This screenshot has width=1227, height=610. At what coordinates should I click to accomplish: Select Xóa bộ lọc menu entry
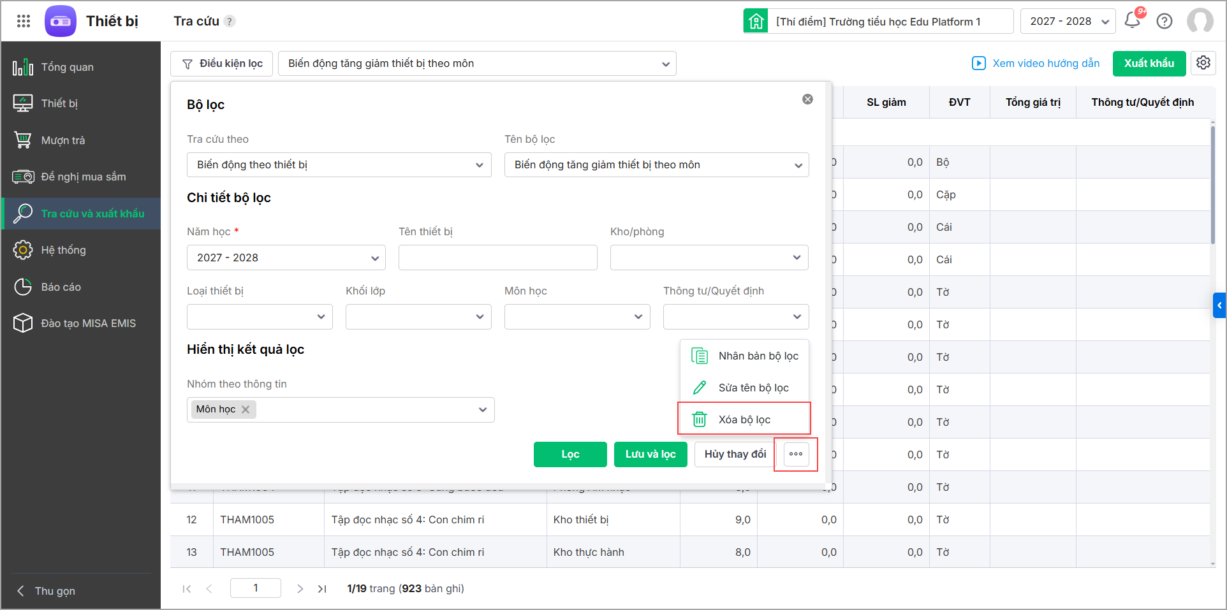click(744, 419)
